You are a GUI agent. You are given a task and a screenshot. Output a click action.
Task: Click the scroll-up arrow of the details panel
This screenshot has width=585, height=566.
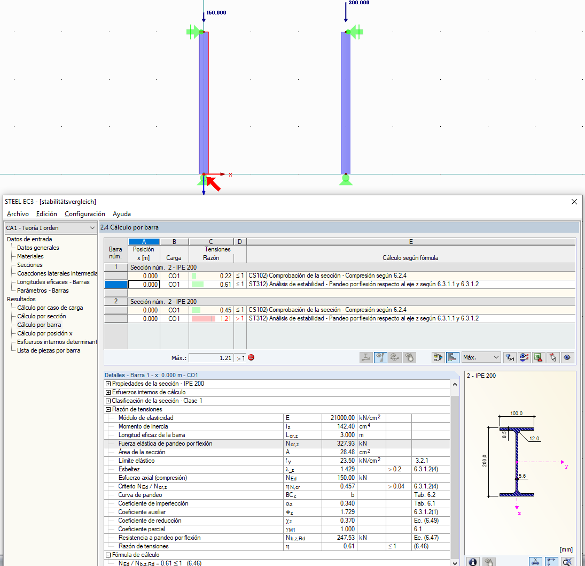coord(455,384)
